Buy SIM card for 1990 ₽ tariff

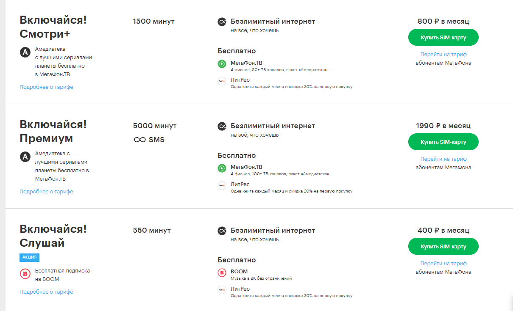(x=443, y=142)
